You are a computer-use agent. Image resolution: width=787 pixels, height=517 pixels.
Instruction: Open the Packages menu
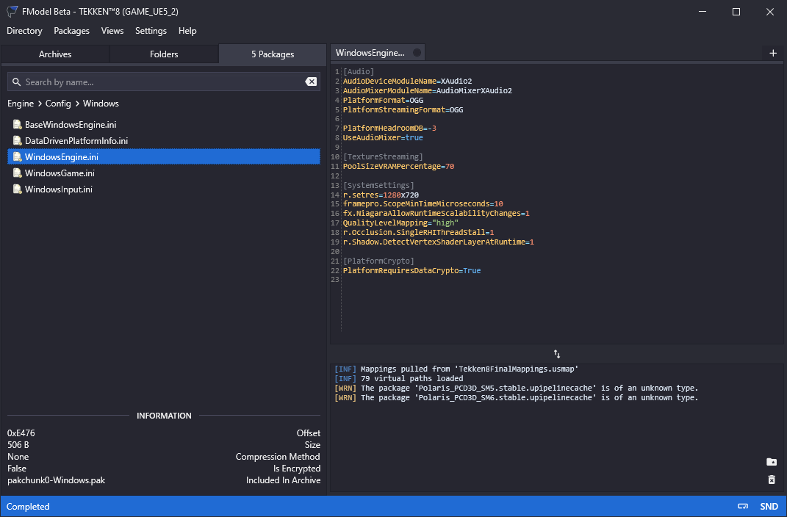pyautogui.click(x=71, y=31)
